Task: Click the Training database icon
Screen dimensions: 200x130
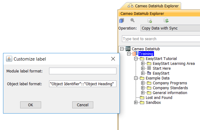Action: tap(134, 54)
